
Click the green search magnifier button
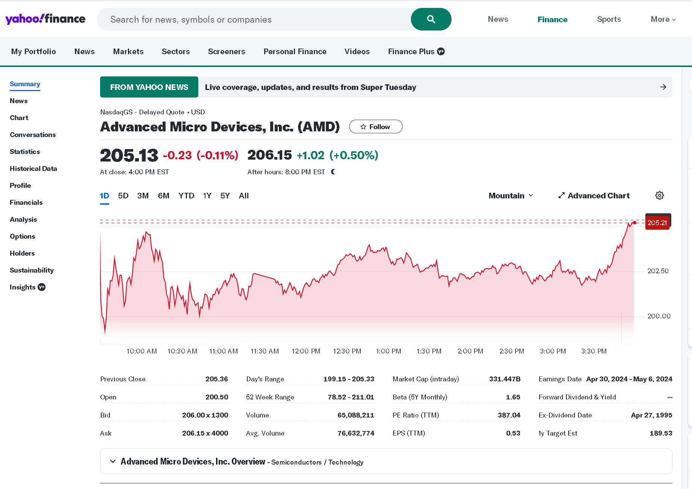(x=431, y=19)
